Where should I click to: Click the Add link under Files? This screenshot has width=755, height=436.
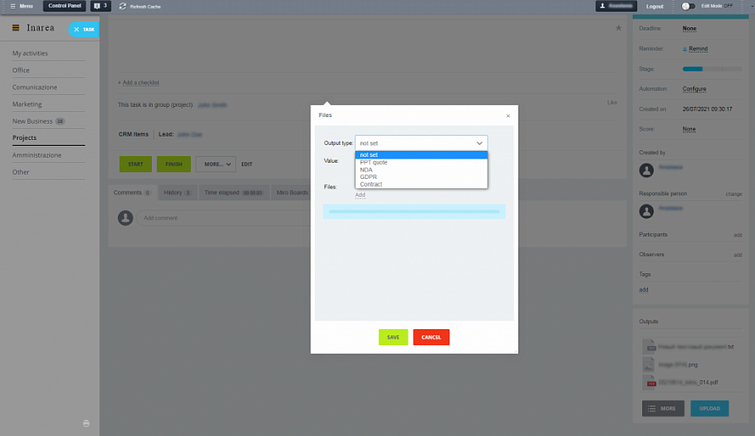pyautogui.click(x=360, y=195)
